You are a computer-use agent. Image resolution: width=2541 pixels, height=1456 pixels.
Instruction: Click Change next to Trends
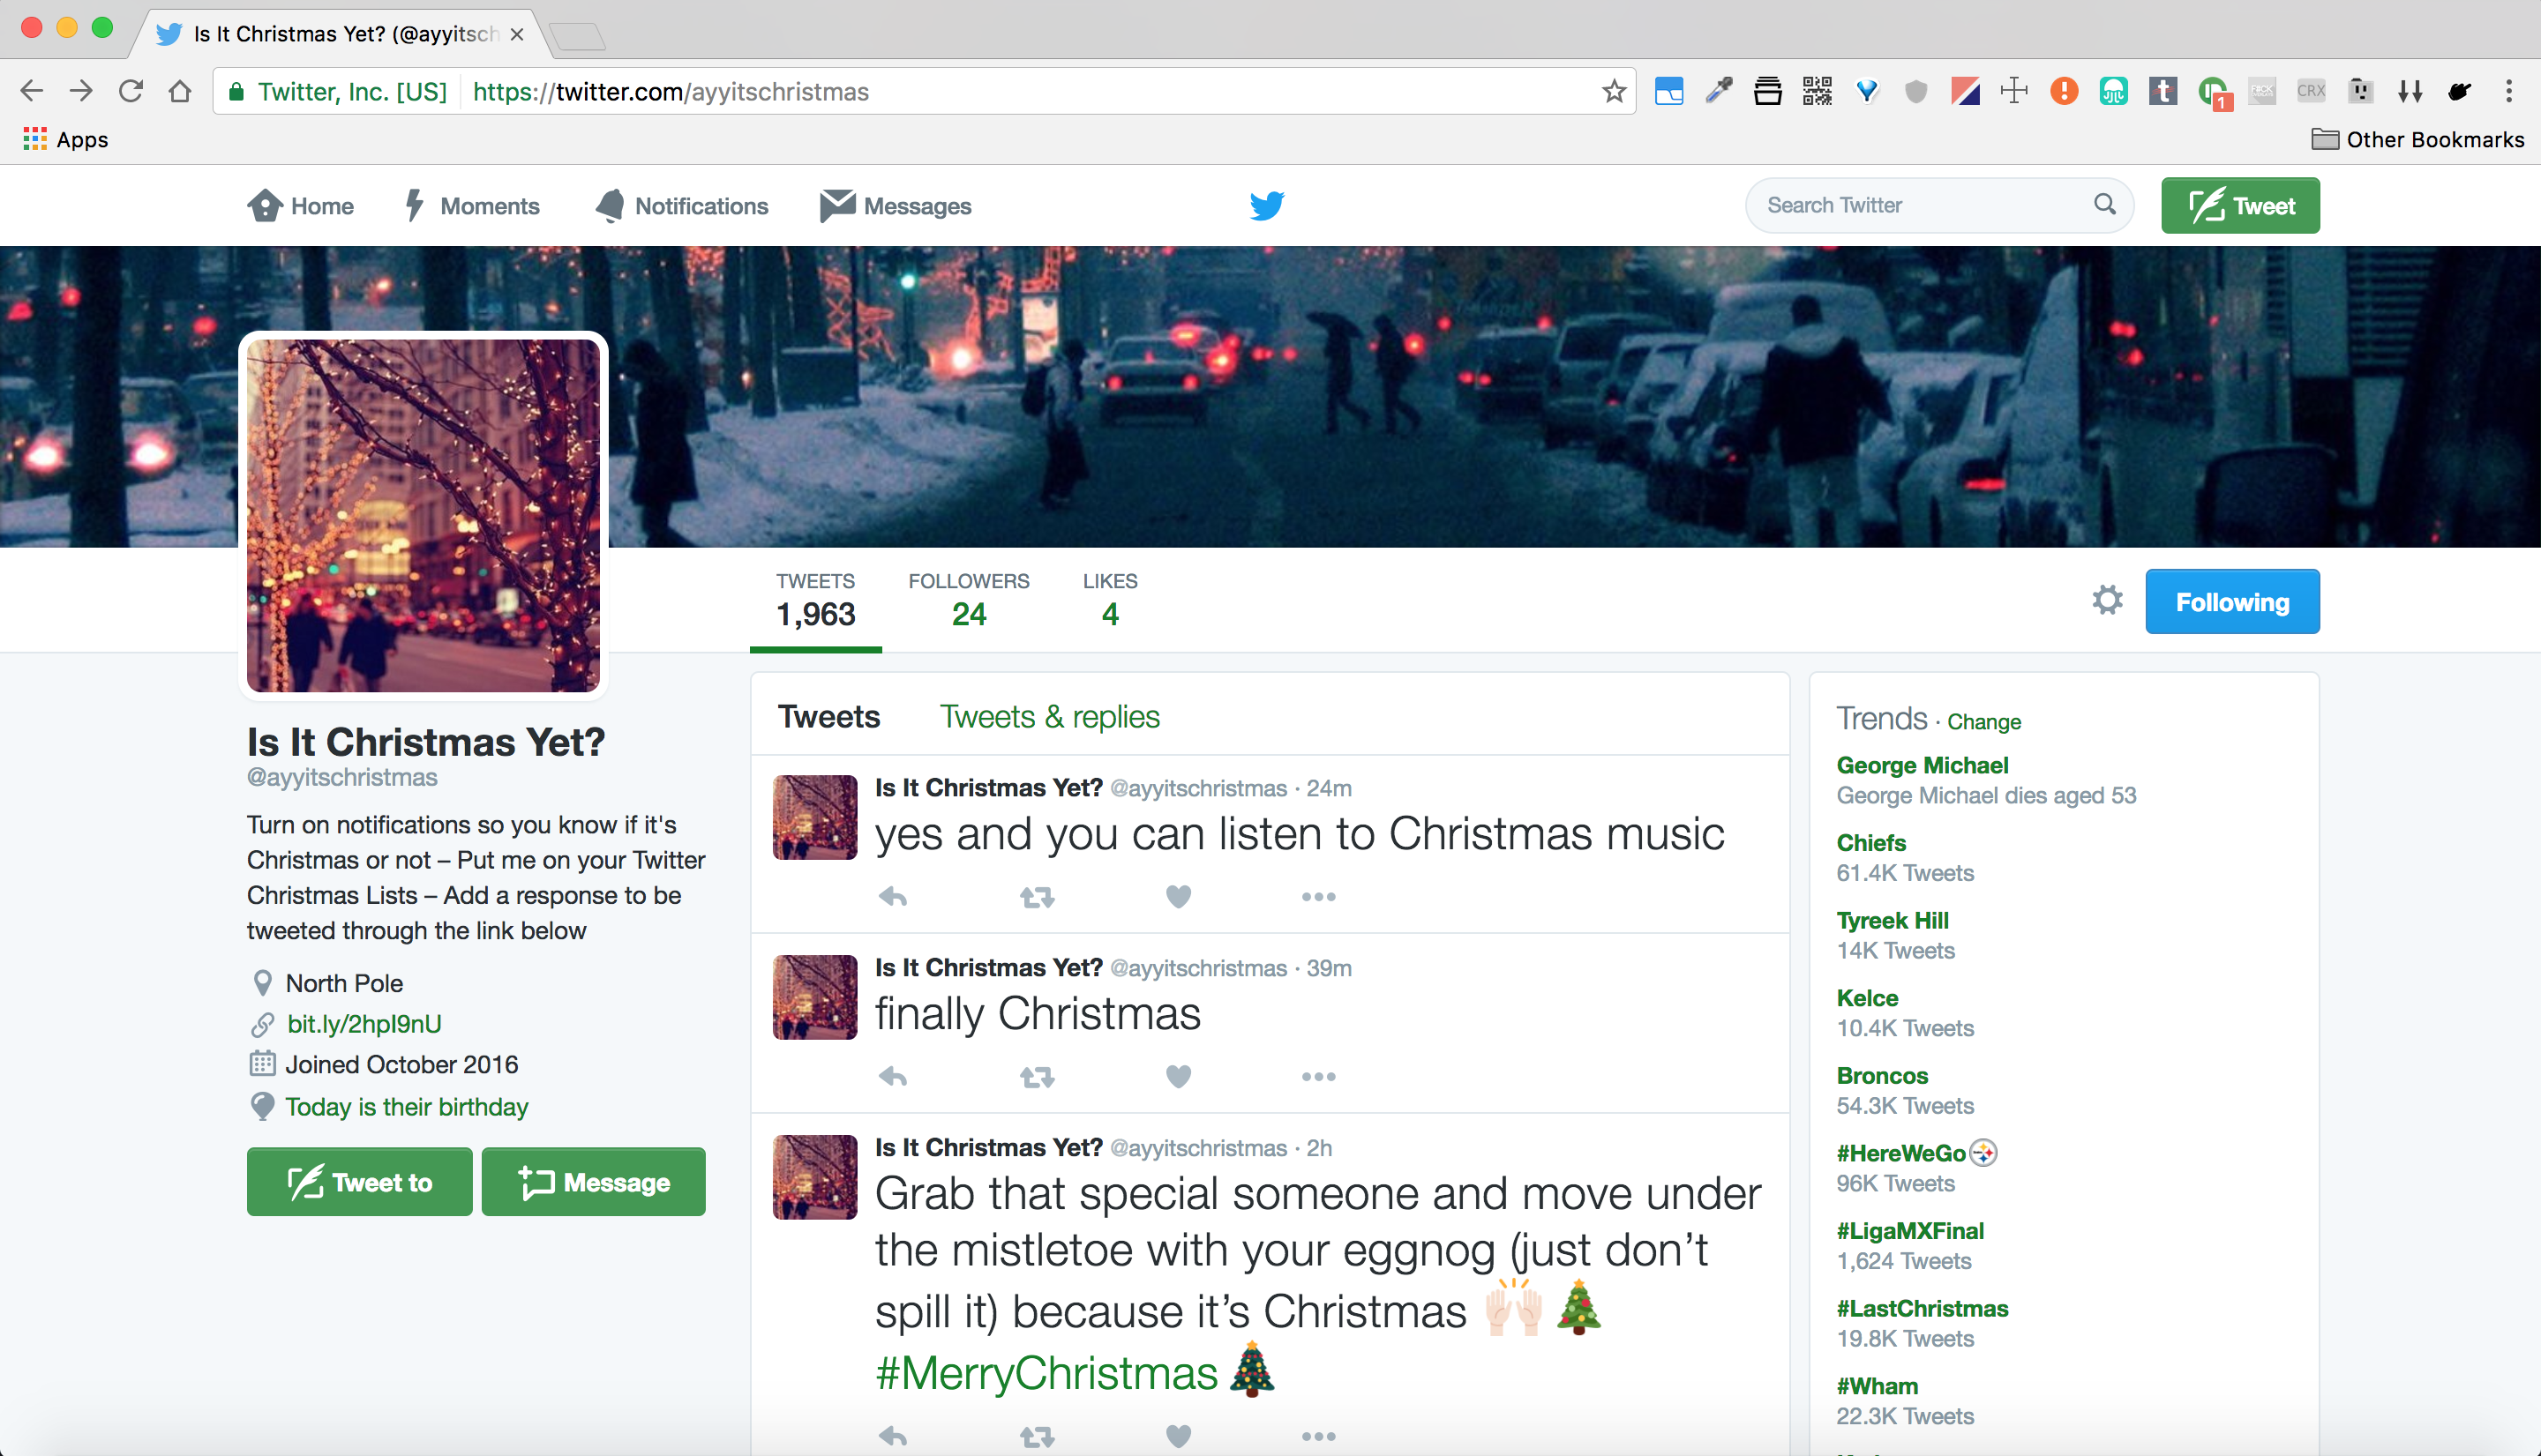coord(1983,721)
